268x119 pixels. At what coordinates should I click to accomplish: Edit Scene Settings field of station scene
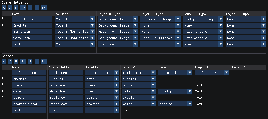[66, 98]
